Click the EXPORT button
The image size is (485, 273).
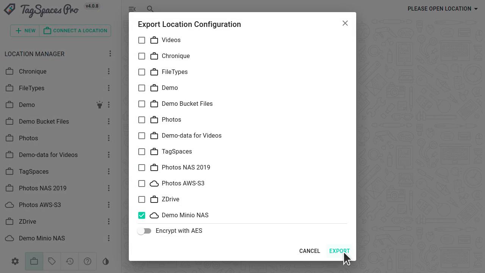click(339, 251)
